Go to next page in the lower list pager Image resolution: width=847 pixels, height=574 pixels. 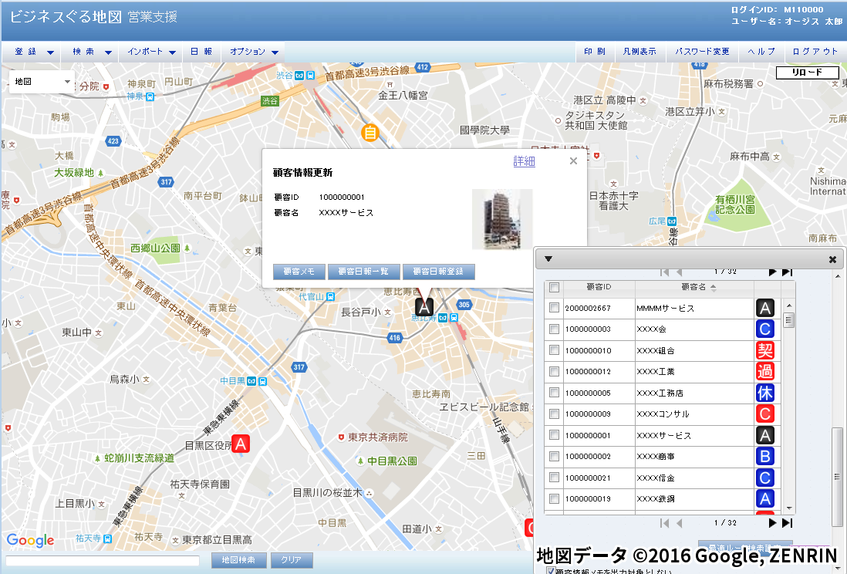coord(772,522)
